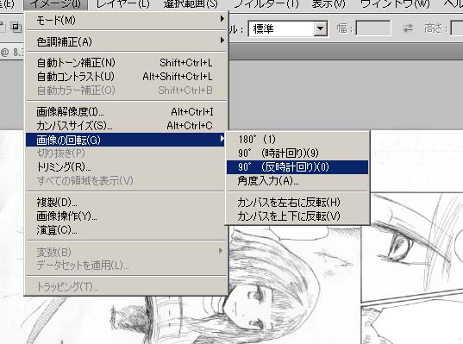Click the 幅 width input field
The width and height of the screenshot is (463, 344).
click(373, 28)
